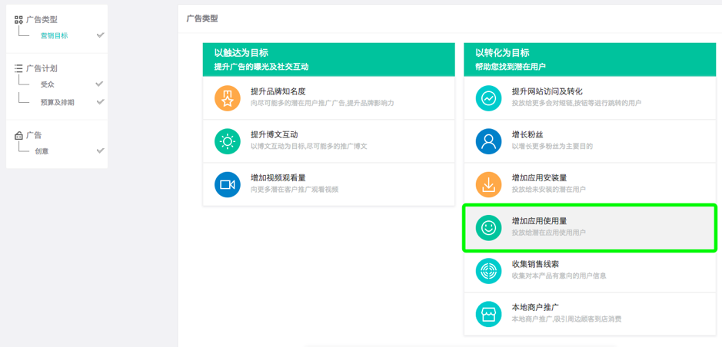Open the 受众 step in sidebar
Screen dimensions: 722x347
[x=48, y=84]
